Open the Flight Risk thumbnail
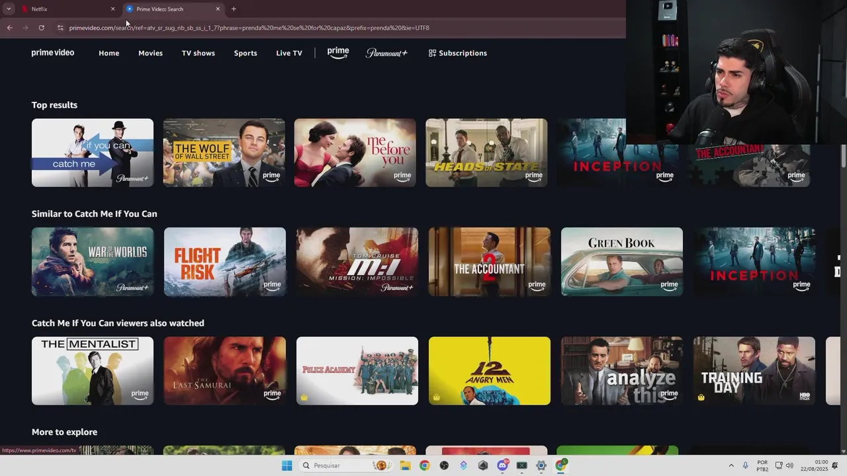The width and height of the screenshot is (847, 476). click(225, 262)
